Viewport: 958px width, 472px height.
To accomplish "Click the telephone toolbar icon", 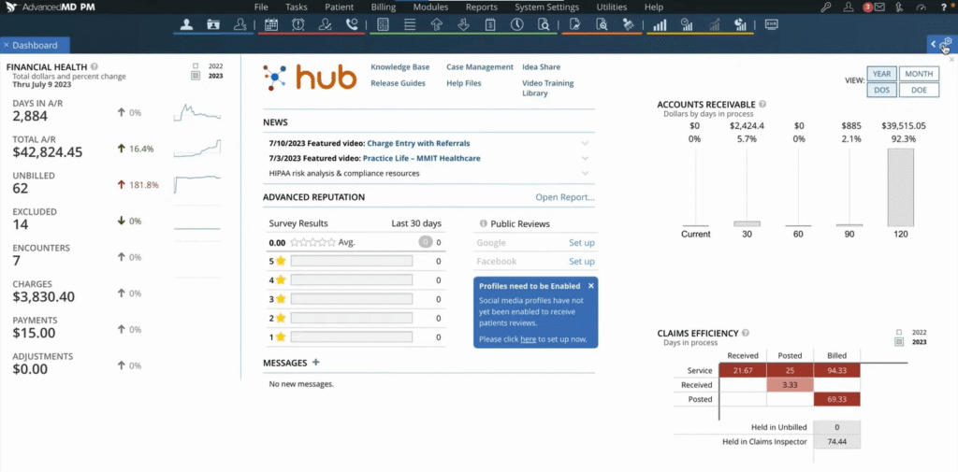I will coord(352,24).
